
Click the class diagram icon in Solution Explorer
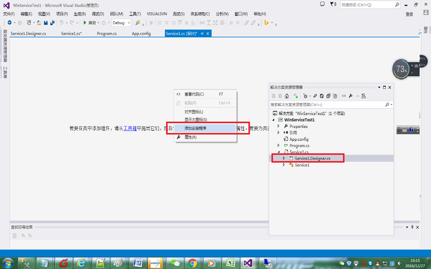364,96
